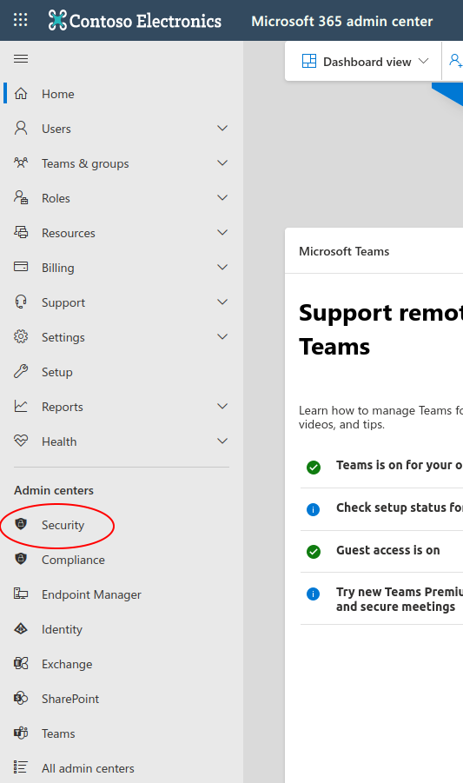The image size is (463, 783).
Task: Click the Dashboard view grid icon
Action: click(309, 62)
